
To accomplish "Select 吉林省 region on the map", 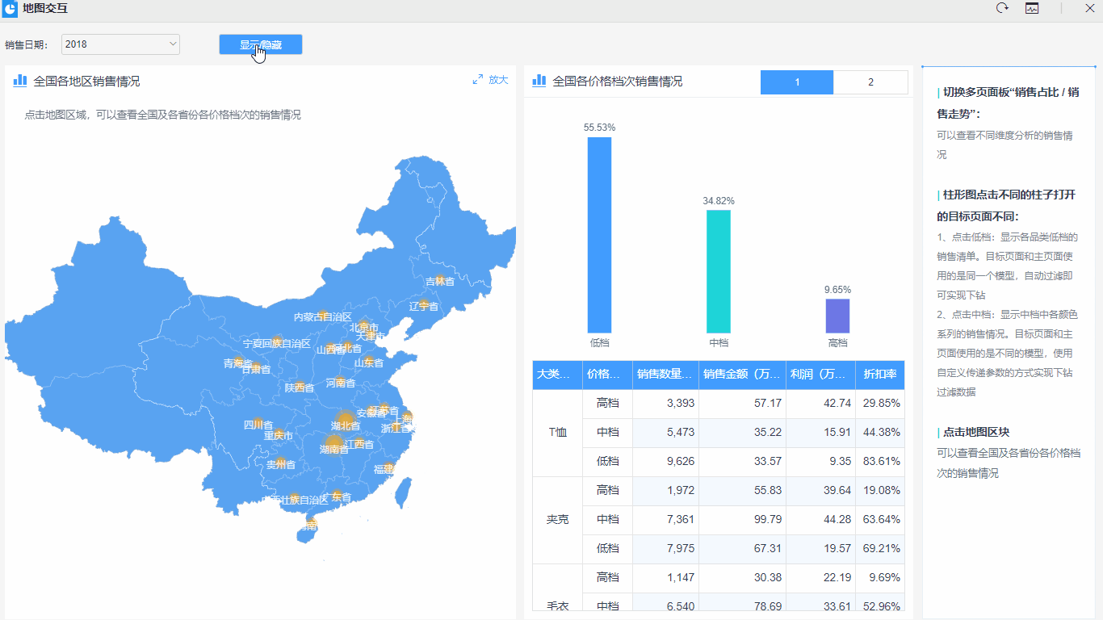I will point(440,281).
